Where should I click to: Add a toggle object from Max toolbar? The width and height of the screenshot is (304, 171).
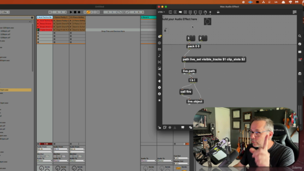[x=185, y=12]
